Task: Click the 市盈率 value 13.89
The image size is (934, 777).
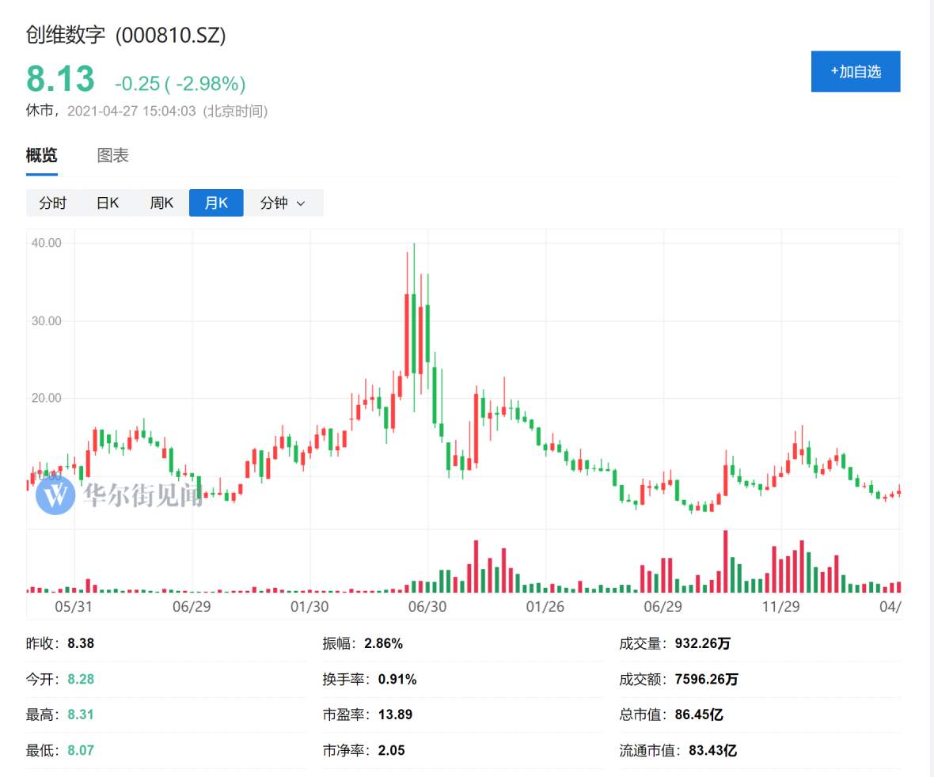Action: (x=395, y=714)
